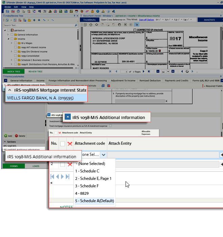Collapse the Attachment code dropdown arrow

coord(104,155)
